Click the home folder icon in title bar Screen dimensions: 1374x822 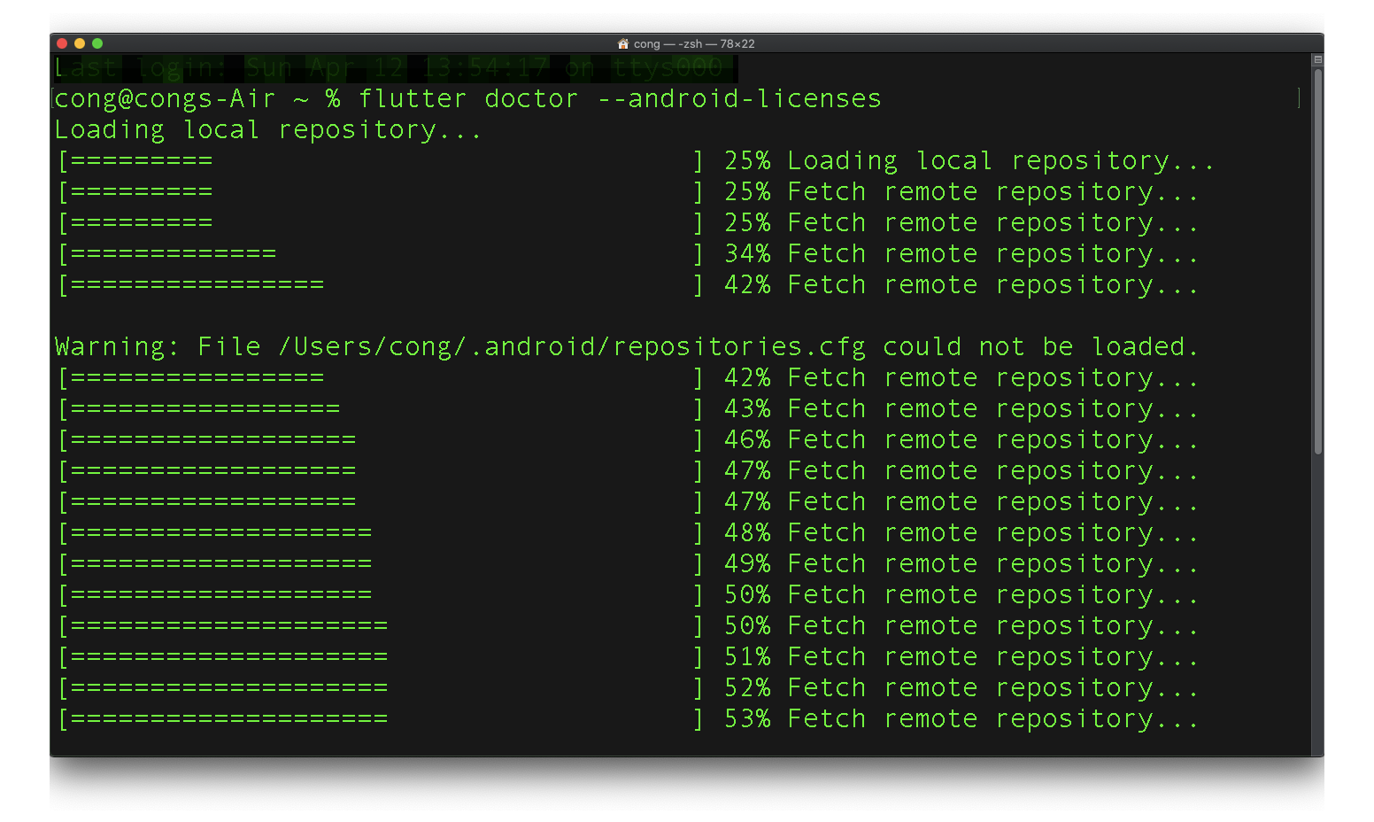(x=623, y=43)
